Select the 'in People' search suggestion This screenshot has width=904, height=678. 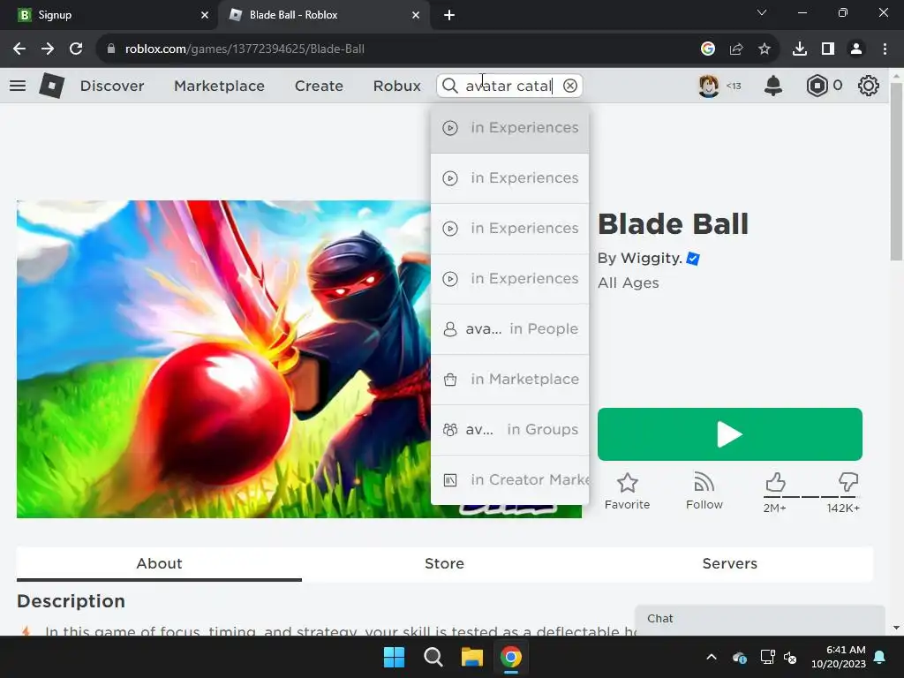click(509, 329)
